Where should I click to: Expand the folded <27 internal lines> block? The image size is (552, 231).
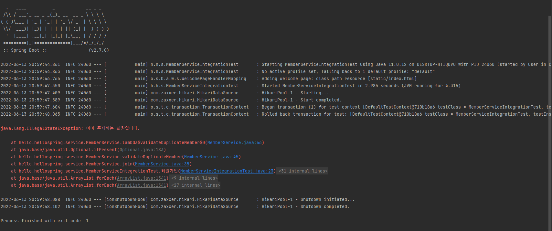click(196, 185)
